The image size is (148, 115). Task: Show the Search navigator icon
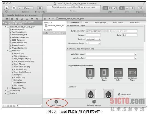coord(17,19)
